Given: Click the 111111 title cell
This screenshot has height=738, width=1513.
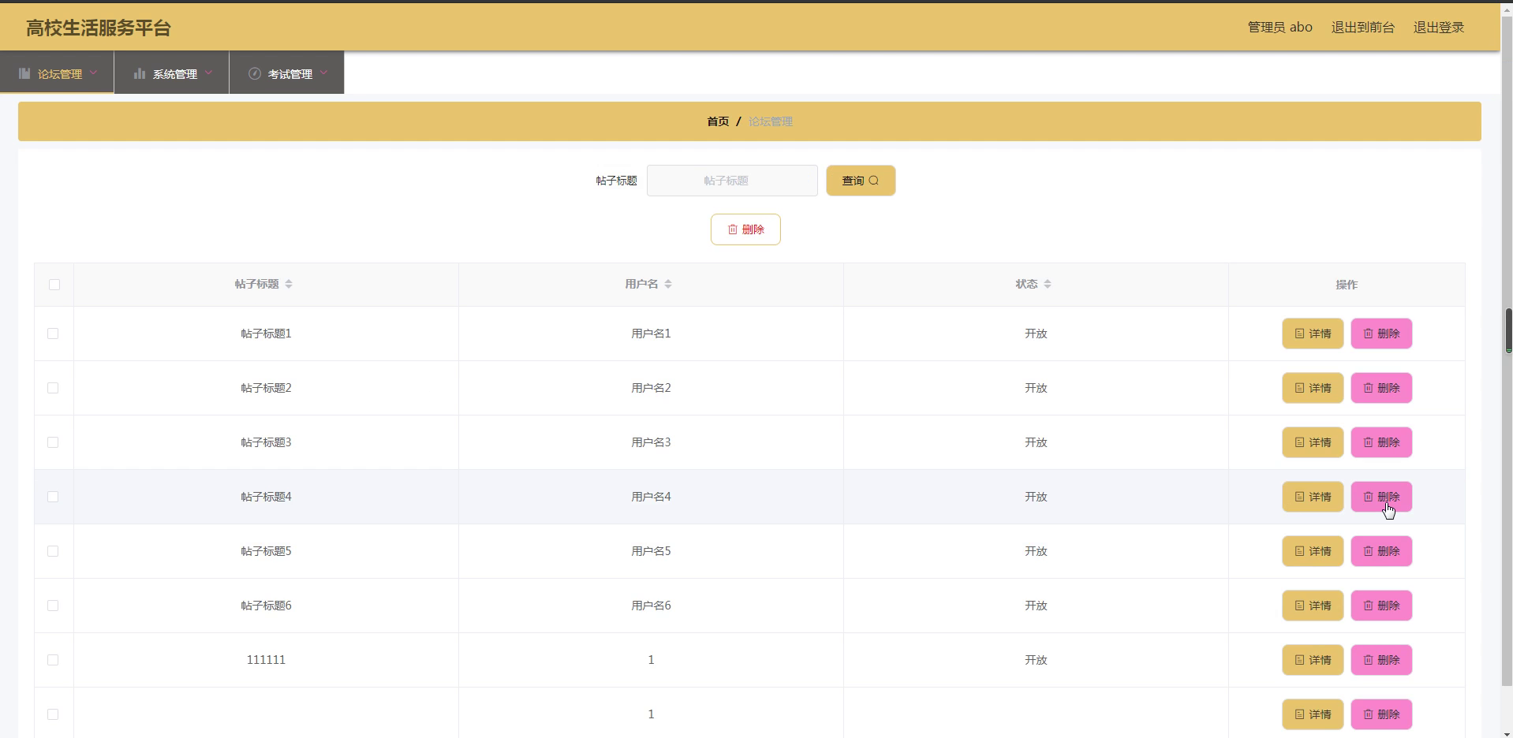Looking at the screenshot, I should click(x=266, y=660).
